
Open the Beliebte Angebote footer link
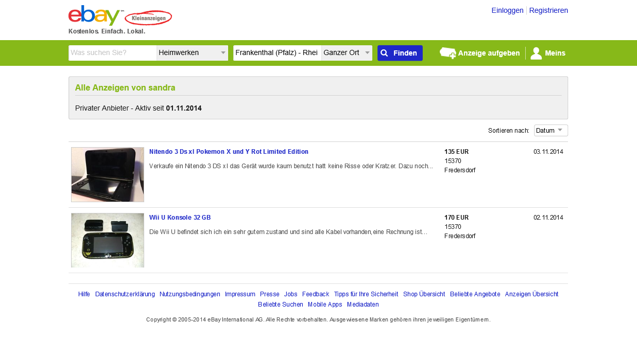point(475,294)
